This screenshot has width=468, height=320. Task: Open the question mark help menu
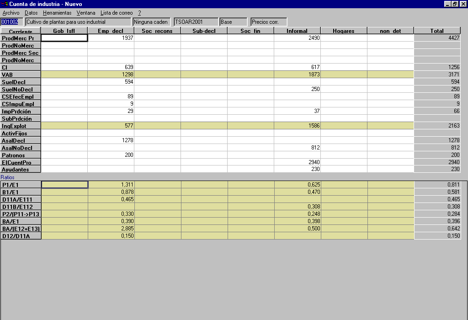coord(139,13)
